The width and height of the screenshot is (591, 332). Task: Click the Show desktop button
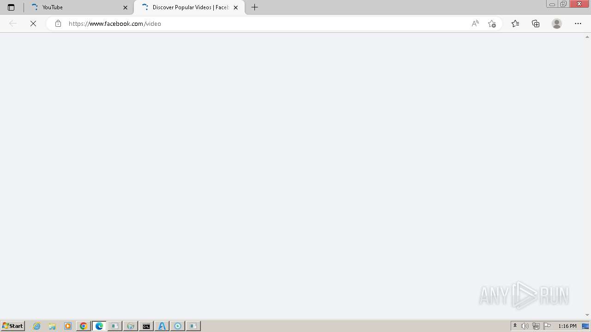pos(586,326)
